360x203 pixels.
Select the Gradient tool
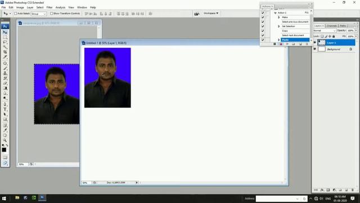pyautogui.click(x=5, y=89)
